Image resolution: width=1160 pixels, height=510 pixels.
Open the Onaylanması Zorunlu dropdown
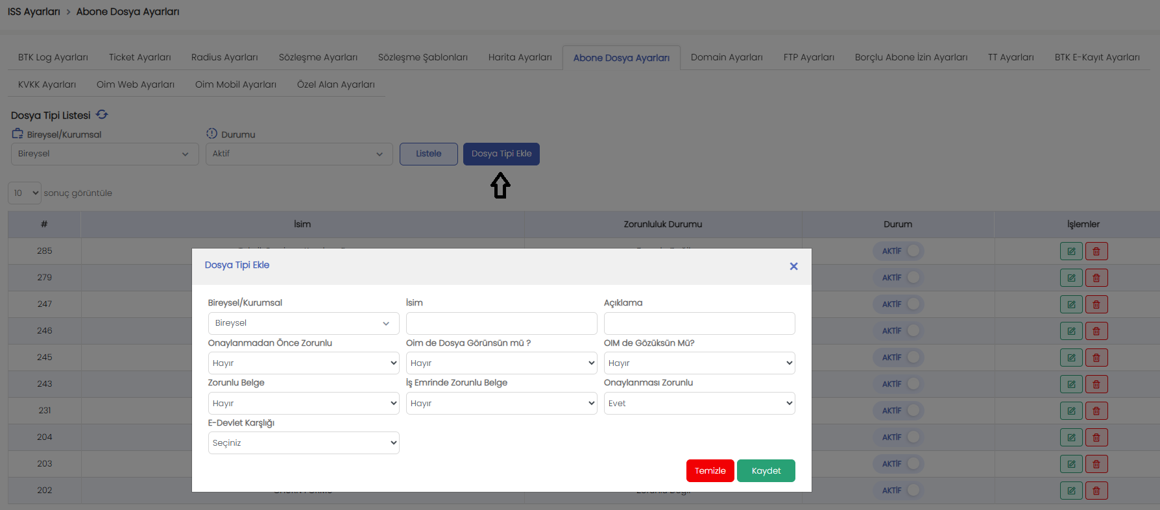(x=699, y=404)
